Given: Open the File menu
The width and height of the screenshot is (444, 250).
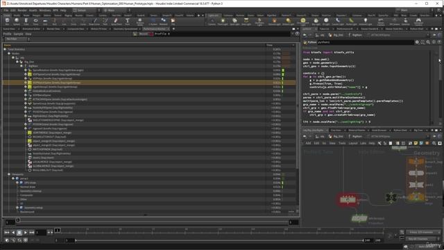Looking at the screenshot, I should click(6, 10).
